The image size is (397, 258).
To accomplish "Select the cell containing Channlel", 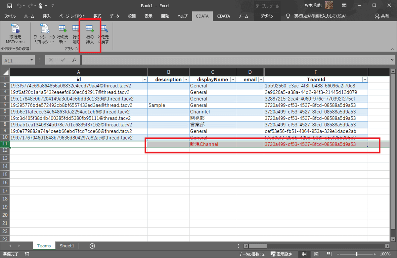I will point(212,112).
